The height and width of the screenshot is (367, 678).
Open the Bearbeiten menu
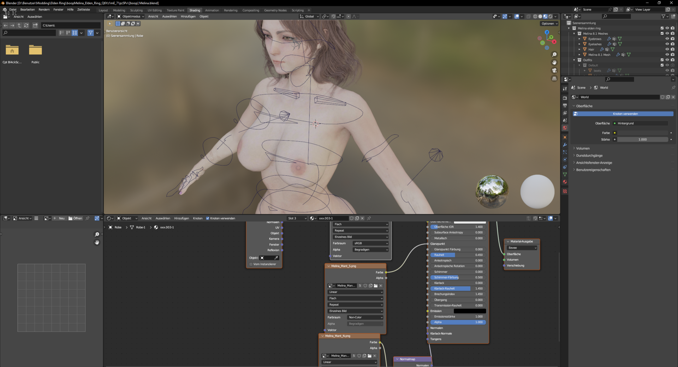click(28, 10)
